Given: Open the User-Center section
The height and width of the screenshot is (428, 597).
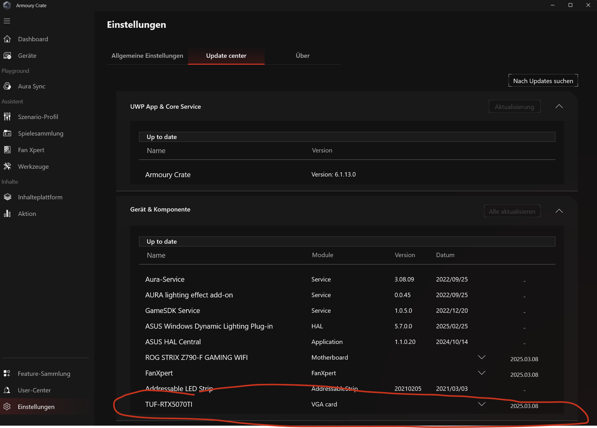Looking at the screenshot, I should (7, 390).
